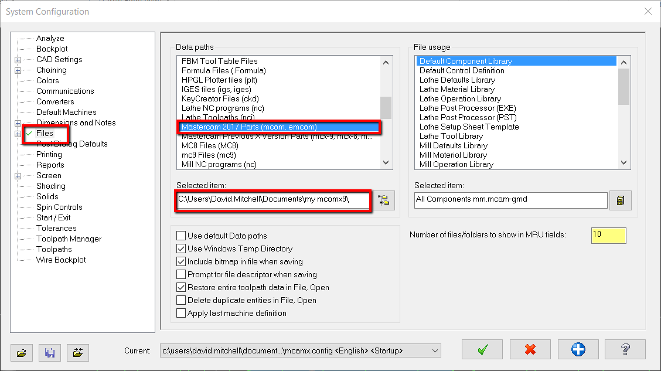The image size is (661, 371).
Task: Click the Data paths selected item path field
Action: coord(273,199)
